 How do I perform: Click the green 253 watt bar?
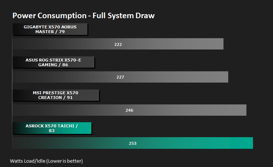pyautogui.click(x=132, y=143)
